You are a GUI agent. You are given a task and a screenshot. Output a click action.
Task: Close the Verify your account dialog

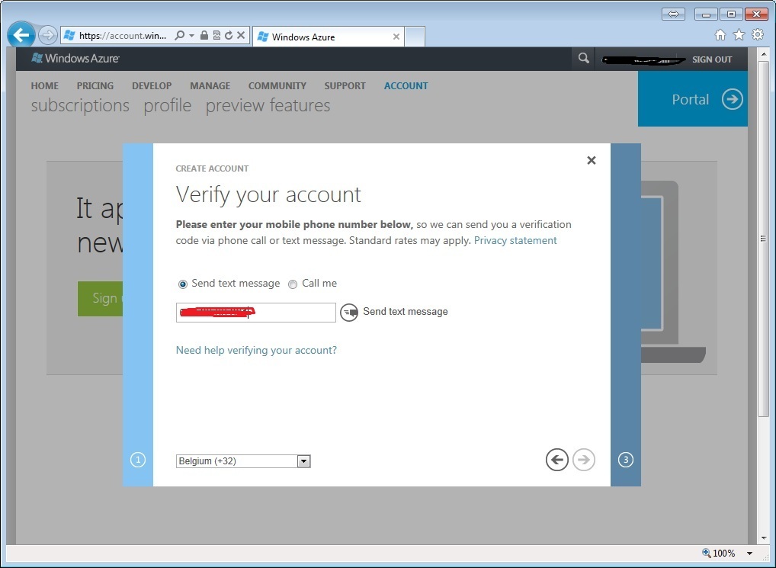(x=592, y=161)
